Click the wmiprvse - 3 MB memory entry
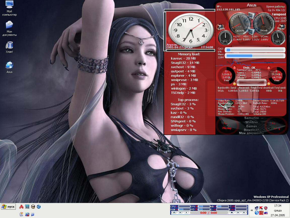 (x=184, y=80)
